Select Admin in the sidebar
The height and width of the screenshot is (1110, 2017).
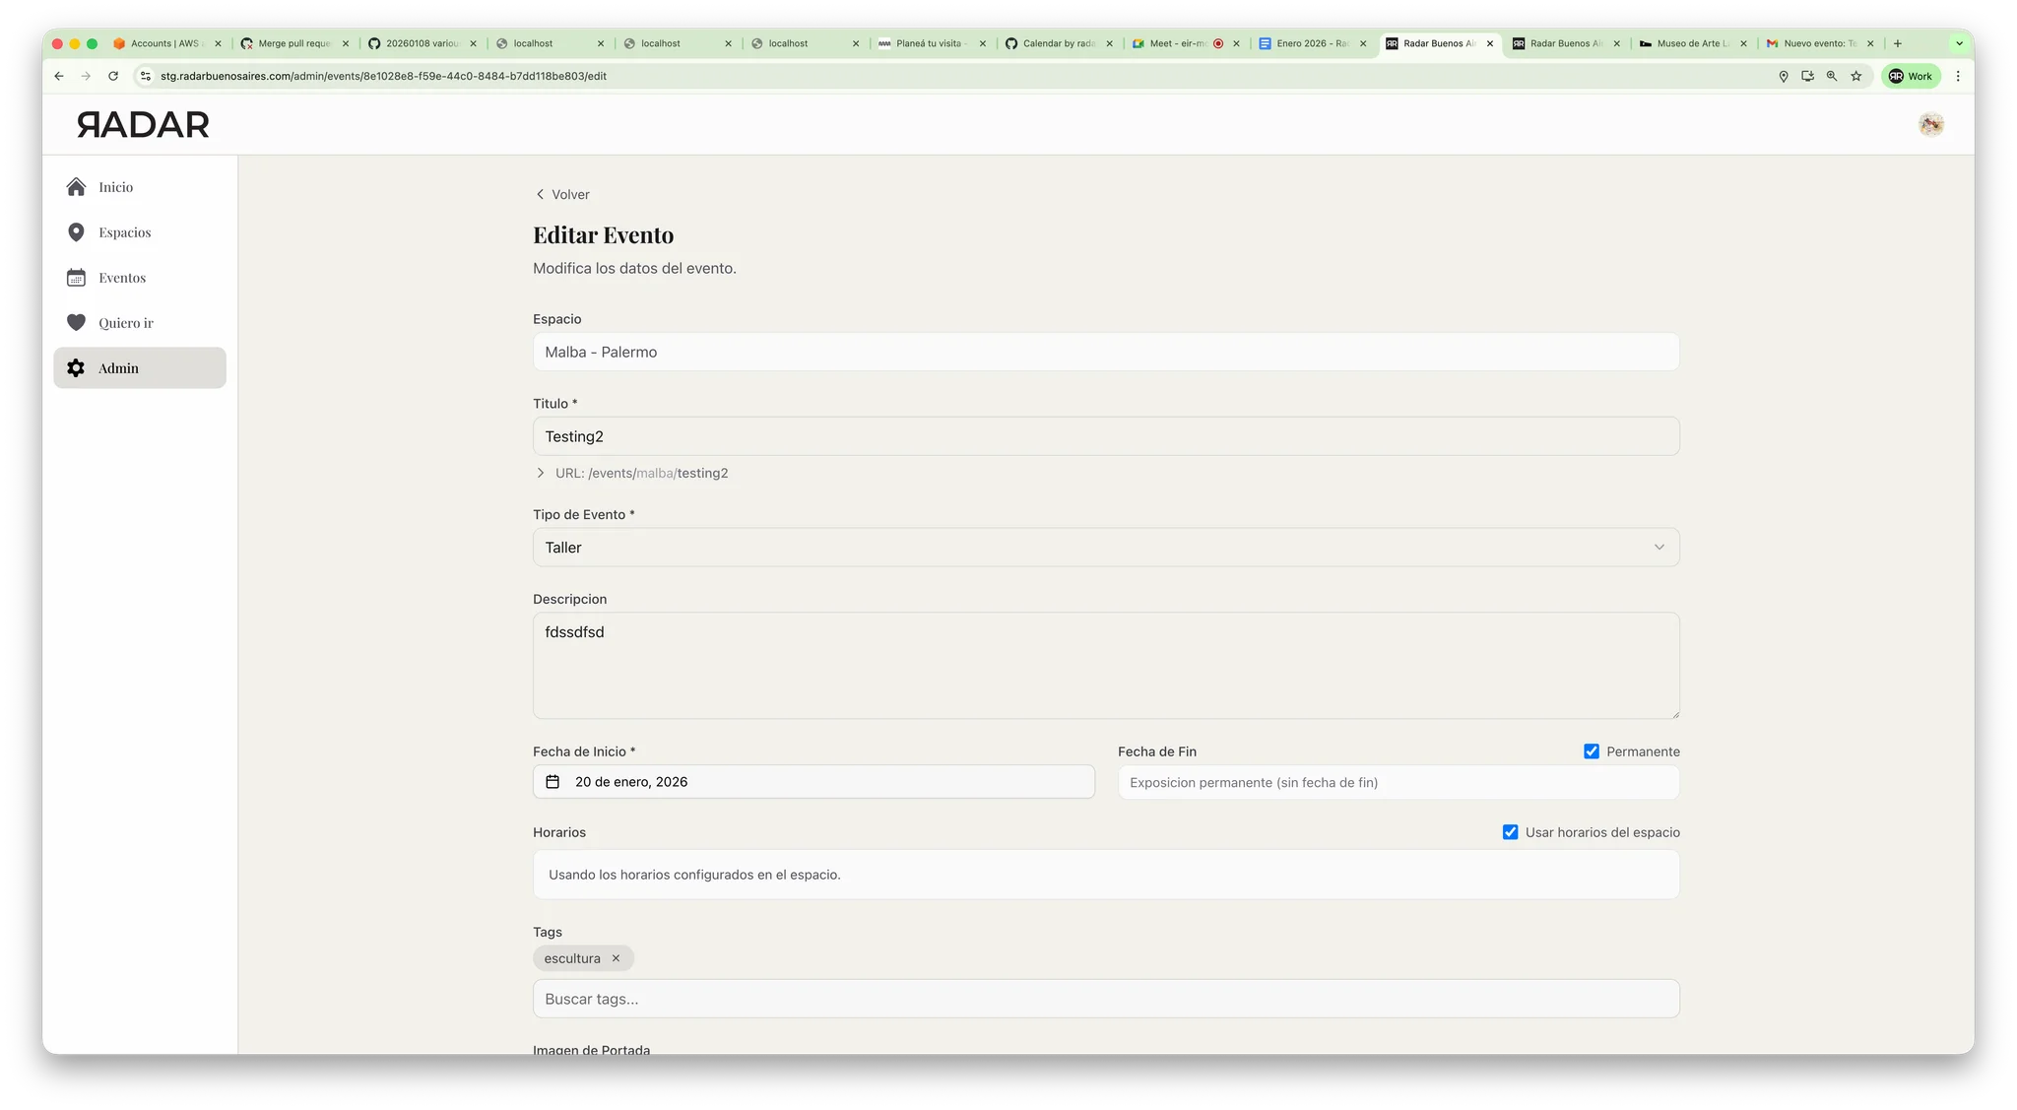140,368
